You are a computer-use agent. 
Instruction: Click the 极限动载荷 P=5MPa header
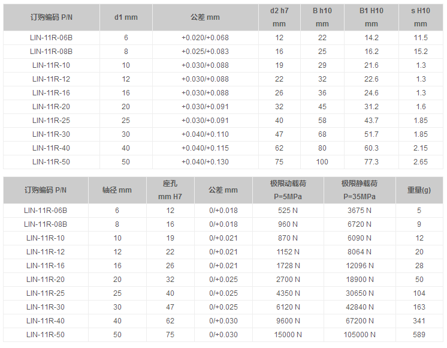point(288,190)
